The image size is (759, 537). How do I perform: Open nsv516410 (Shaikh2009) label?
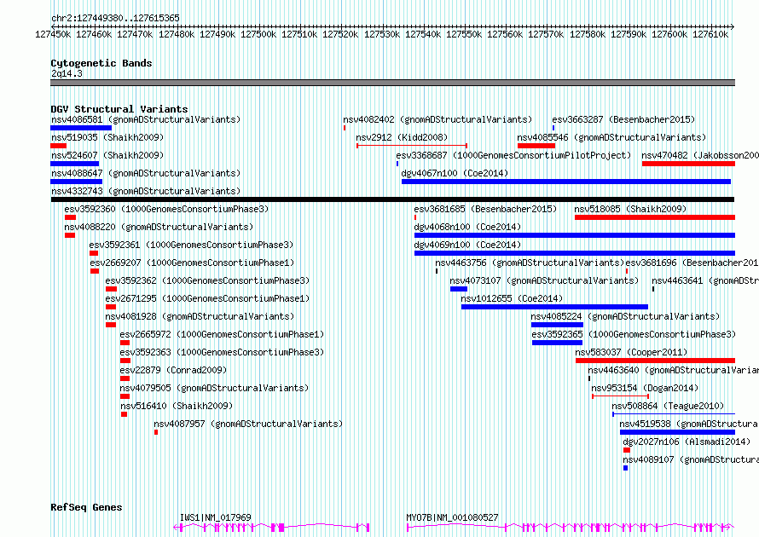click(177, 406)
